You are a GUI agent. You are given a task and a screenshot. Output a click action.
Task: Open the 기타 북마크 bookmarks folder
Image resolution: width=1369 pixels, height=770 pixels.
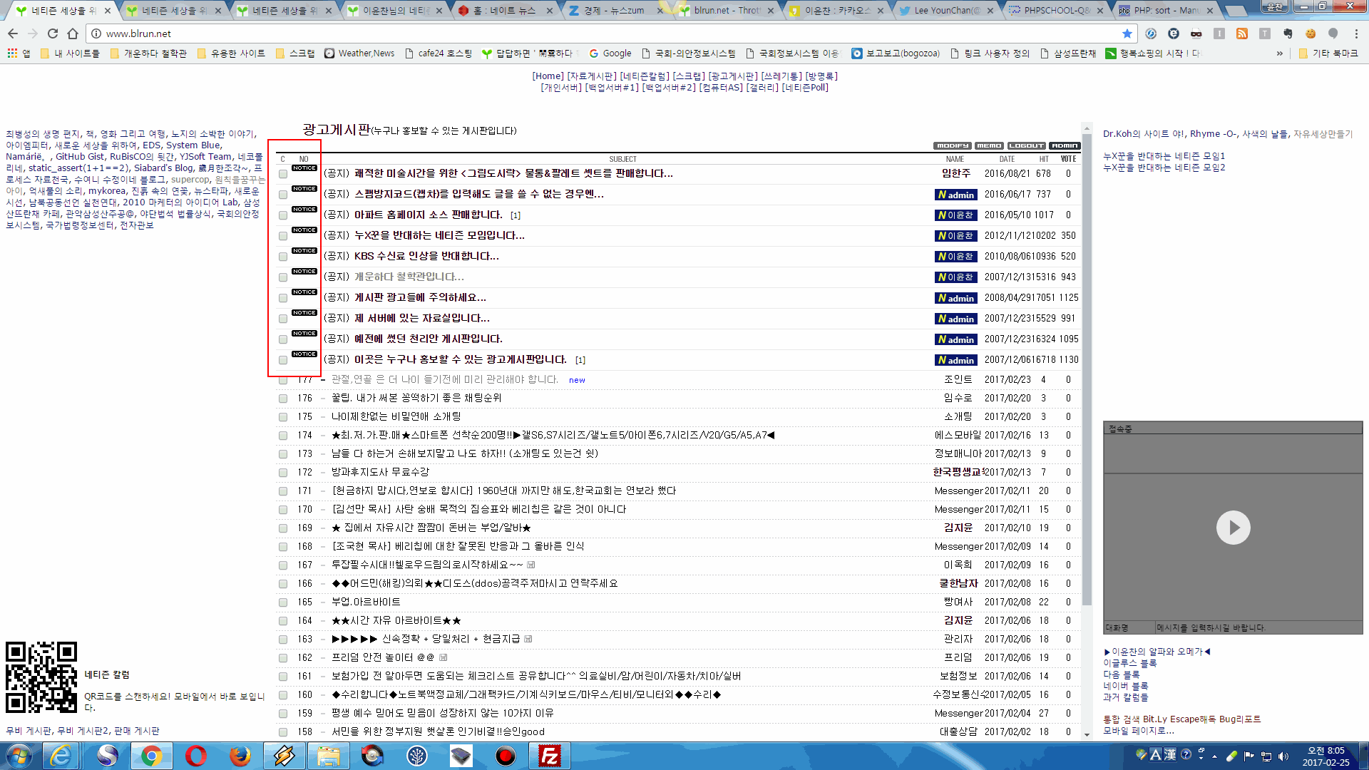tap(1329, 53)
